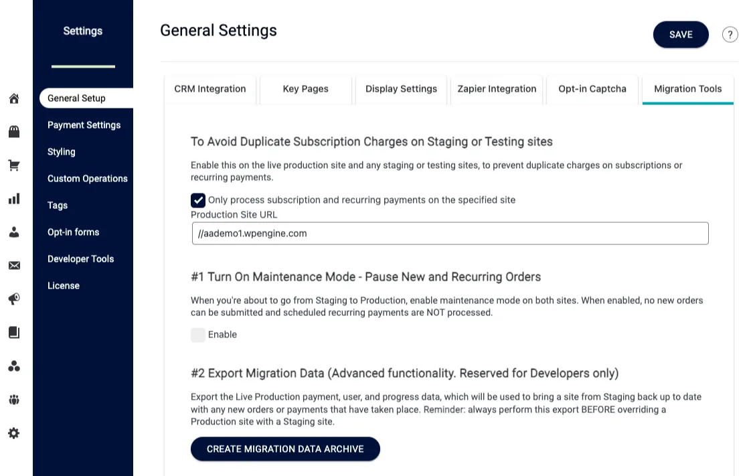Open the Zapier Integration tab
Viewport: 753px width, 476px height.
tap(497, 88)
